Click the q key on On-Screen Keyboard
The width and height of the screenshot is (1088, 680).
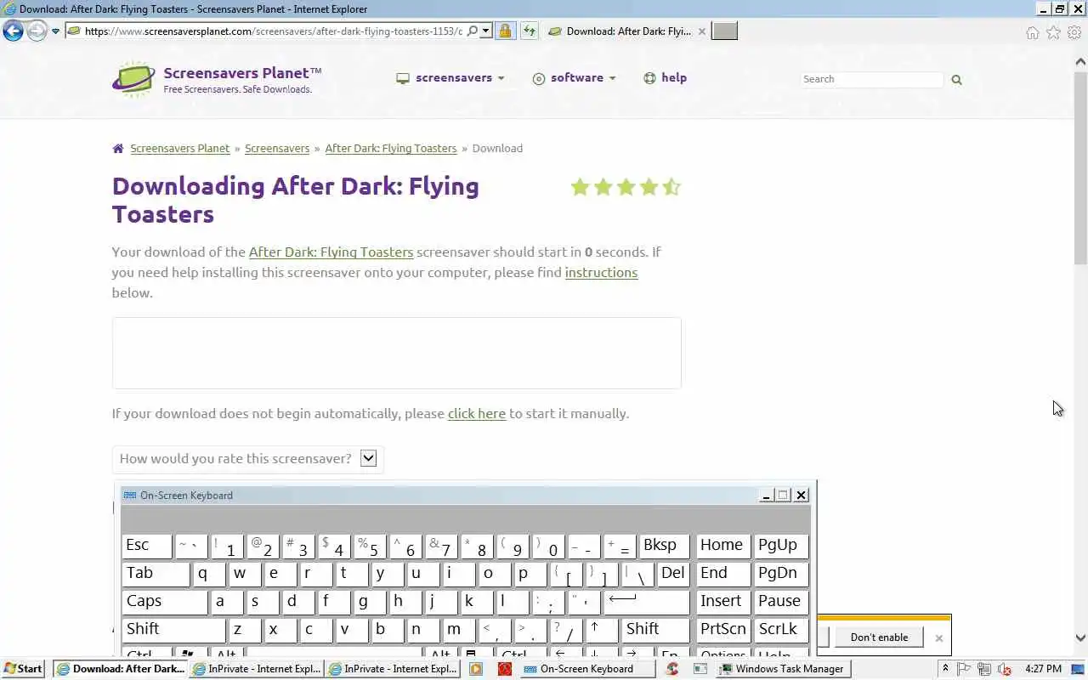(209, 574)
